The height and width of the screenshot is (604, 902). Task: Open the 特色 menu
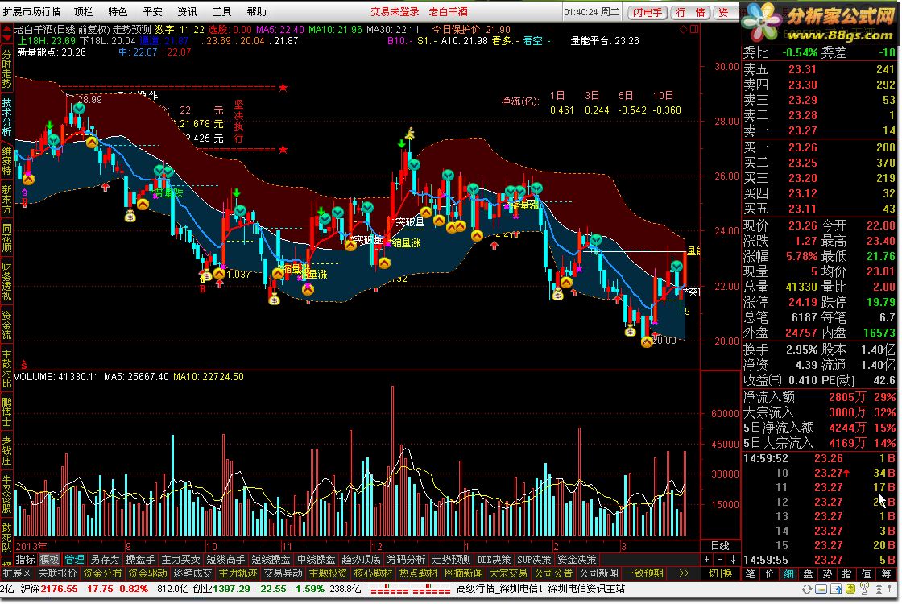(118, 11)
